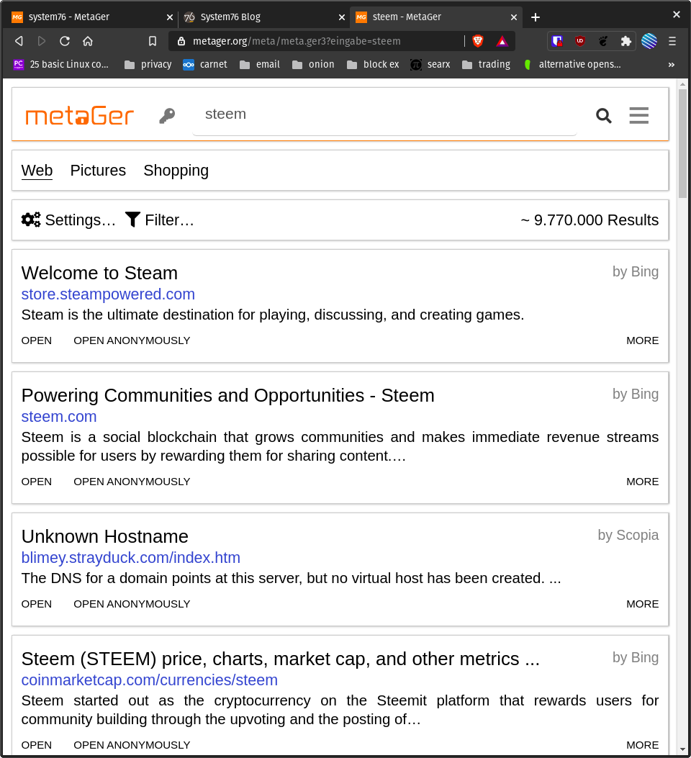Open the 25 basic Linux bookmark

pos(61,64)
